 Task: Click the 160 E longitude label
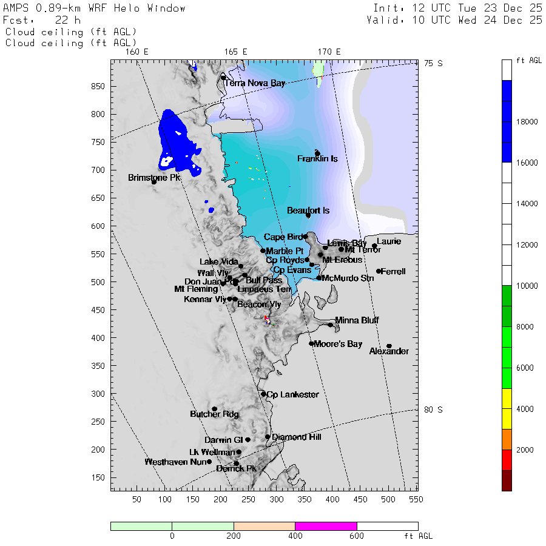coord(137,52)
